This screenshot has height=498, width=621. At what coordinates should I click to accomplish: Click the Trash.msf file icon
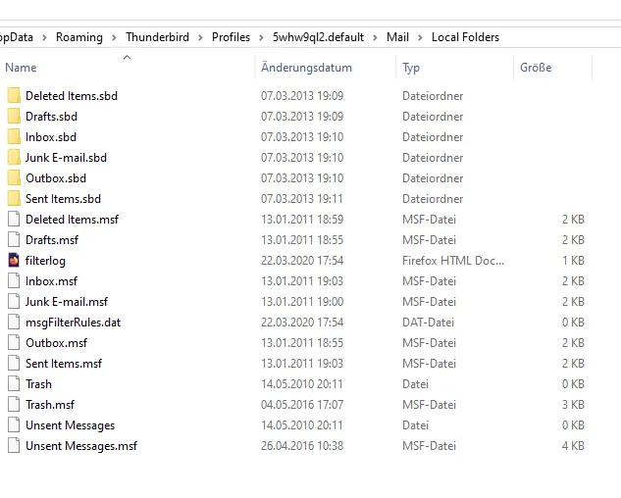(14, 405)
